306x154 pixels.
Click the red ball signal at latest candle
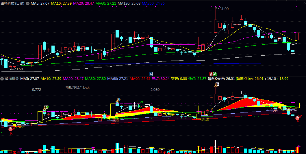(297, 118)
